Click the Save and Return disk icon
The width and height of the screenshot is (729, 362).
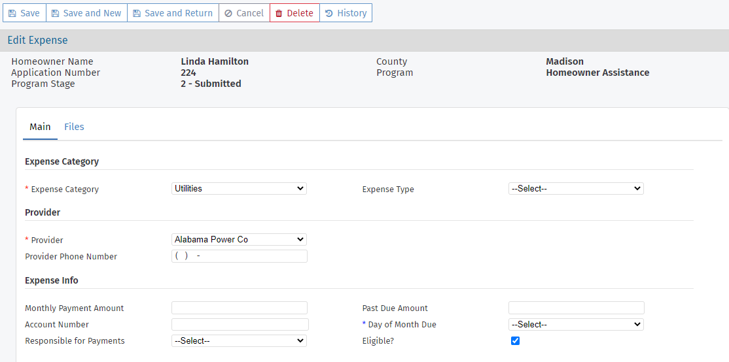tap(137, 13)
